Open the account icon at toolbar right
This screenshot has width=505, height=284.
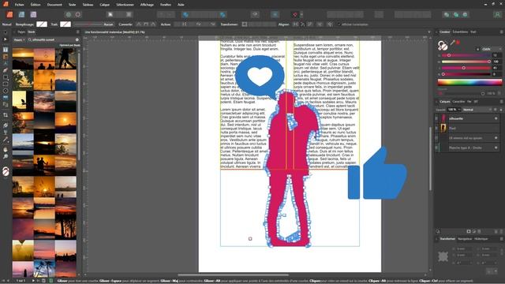497,14
